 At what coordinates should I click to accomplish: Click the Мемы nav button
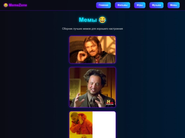(173, 5)
